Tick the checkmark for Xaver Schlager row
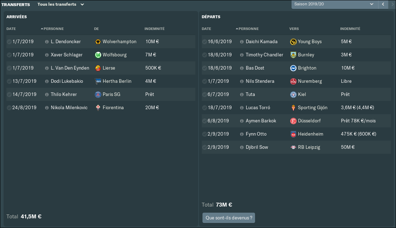This screenshot has height=228, width=396. (x=9, y=55)
